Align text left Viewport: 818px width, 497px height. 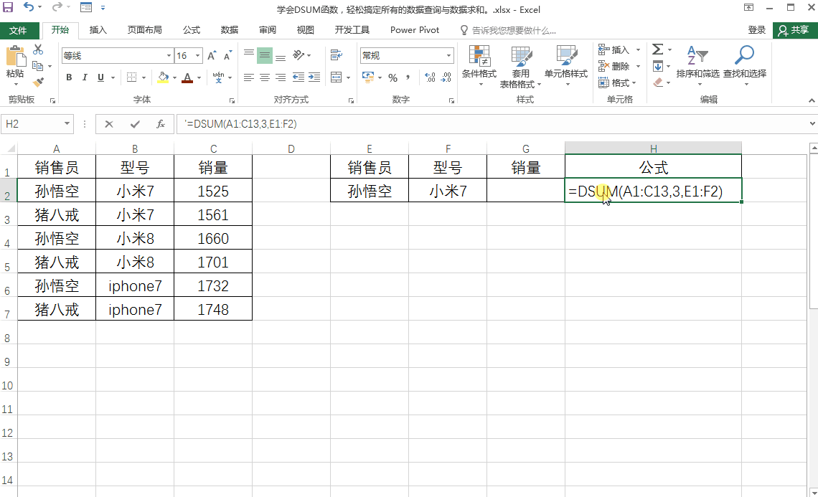click(249, 77)
